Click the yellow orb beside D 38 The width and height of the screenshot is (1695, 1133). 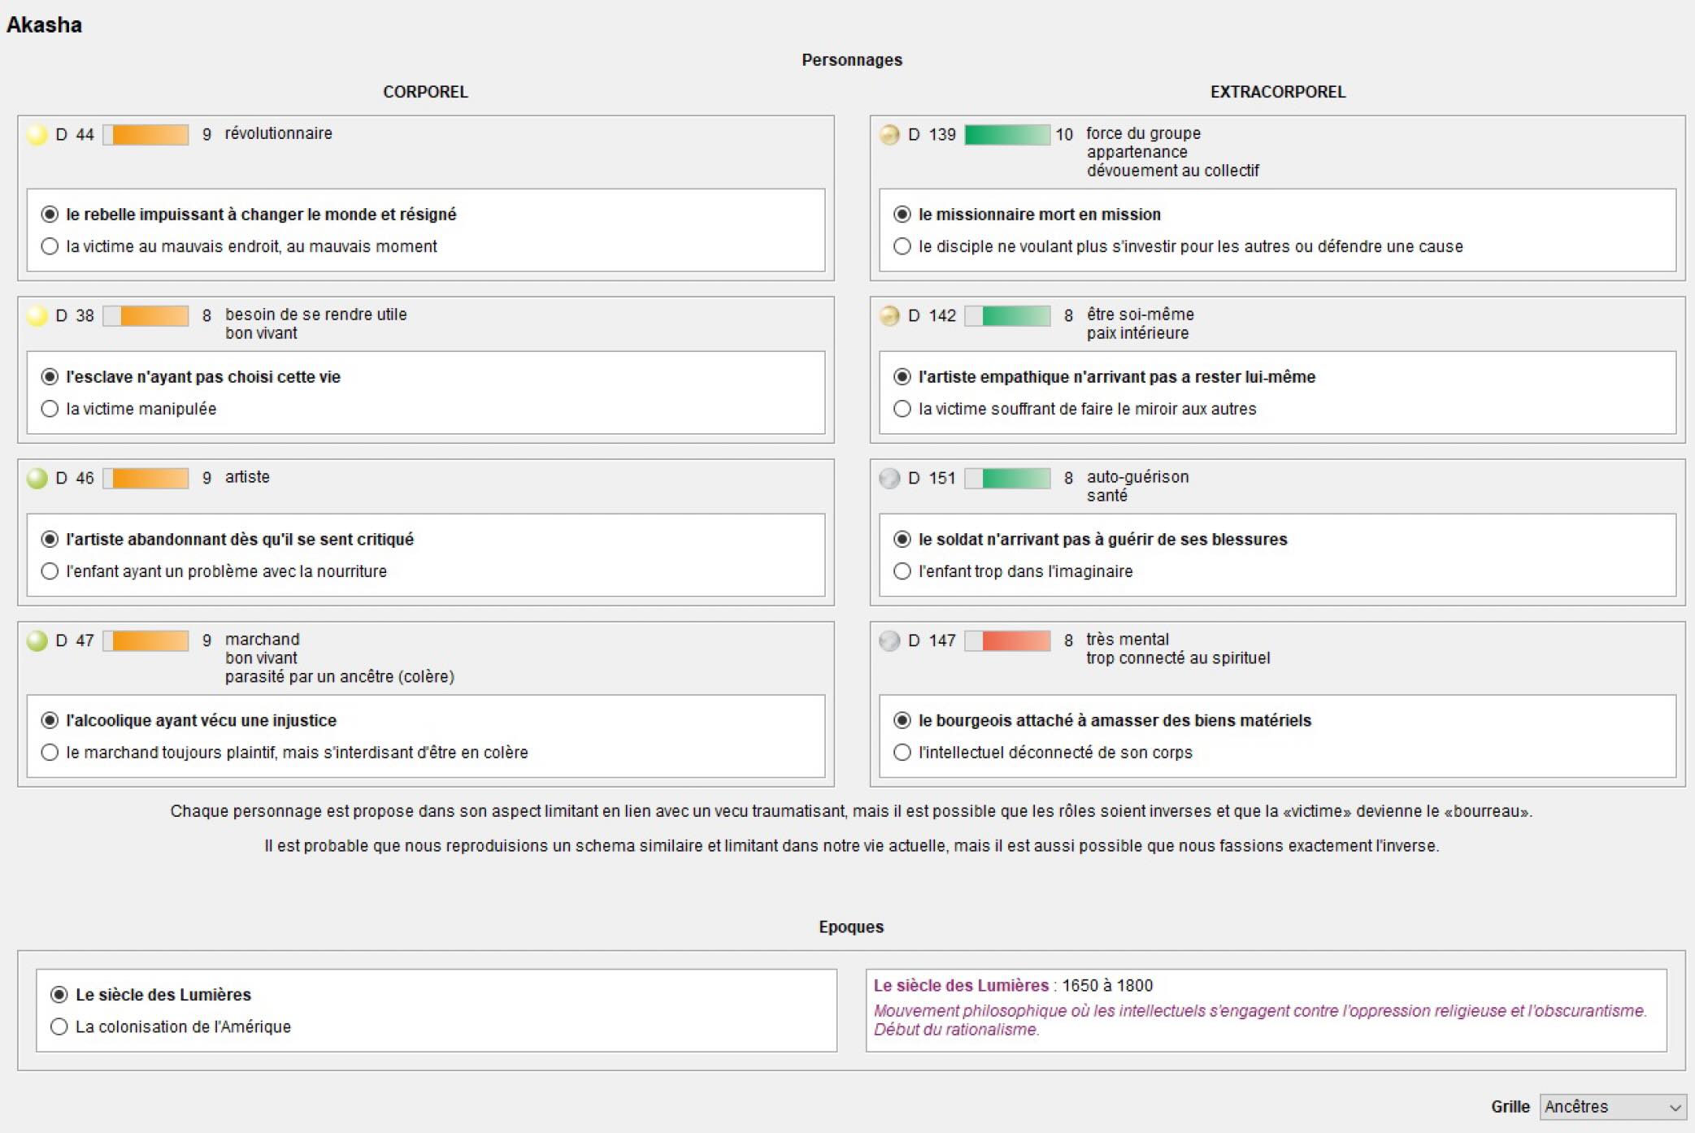coord(37,316)
